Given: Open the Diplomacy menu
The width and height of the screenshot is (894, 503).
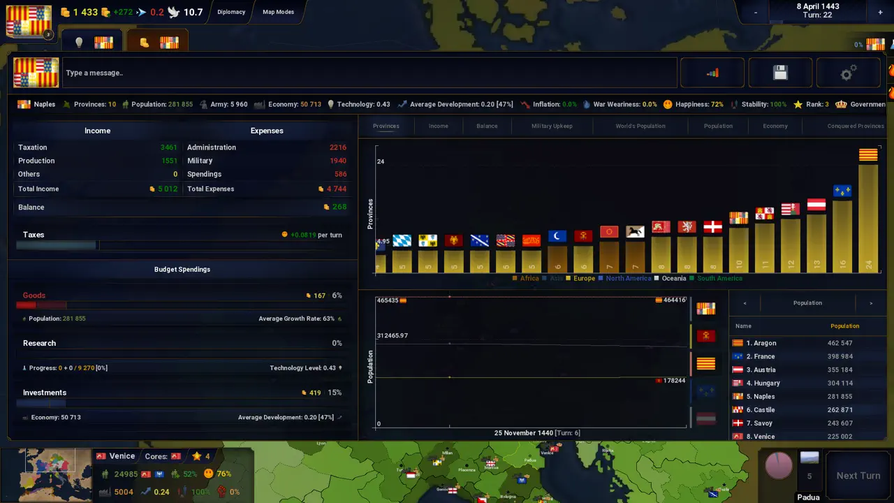Looking at the screenshot, I should [x=231, y=12].
